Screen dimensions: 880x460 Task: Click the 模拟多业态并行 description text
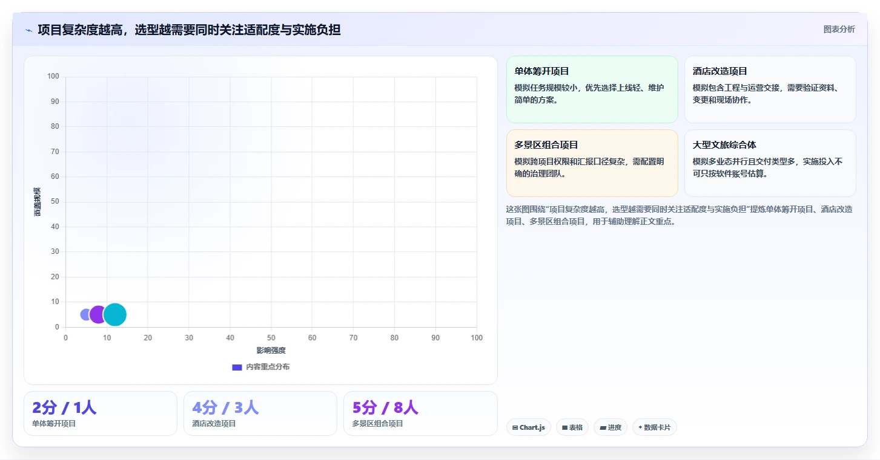point(768,167)
